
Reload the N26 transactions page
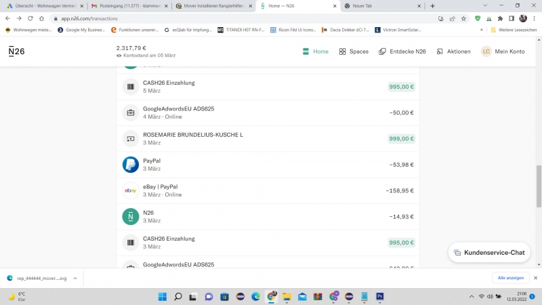click(30, 18)
